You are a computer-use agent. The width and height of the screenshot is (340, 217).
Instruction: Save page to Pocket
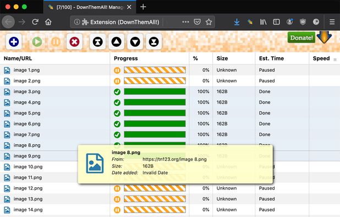(197, 22)
